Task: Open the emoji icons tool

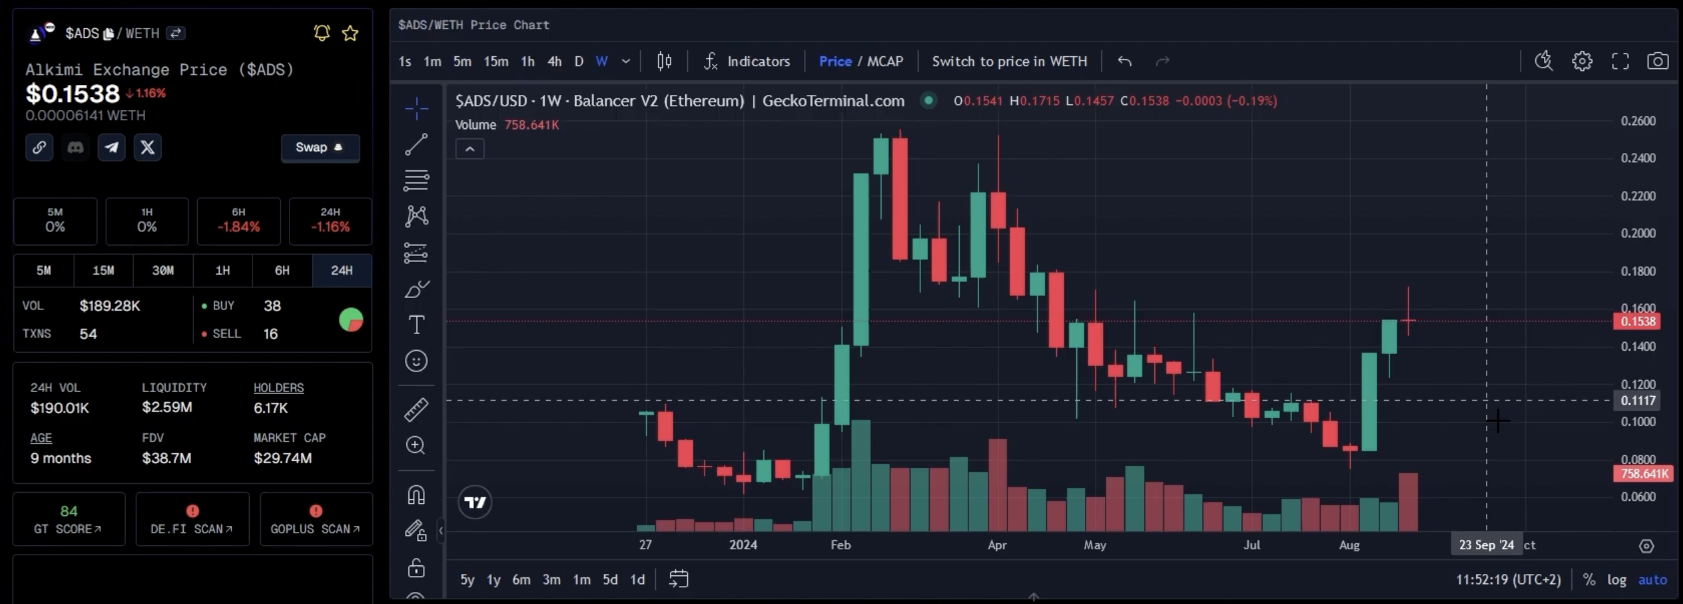Action: (416, 361)
